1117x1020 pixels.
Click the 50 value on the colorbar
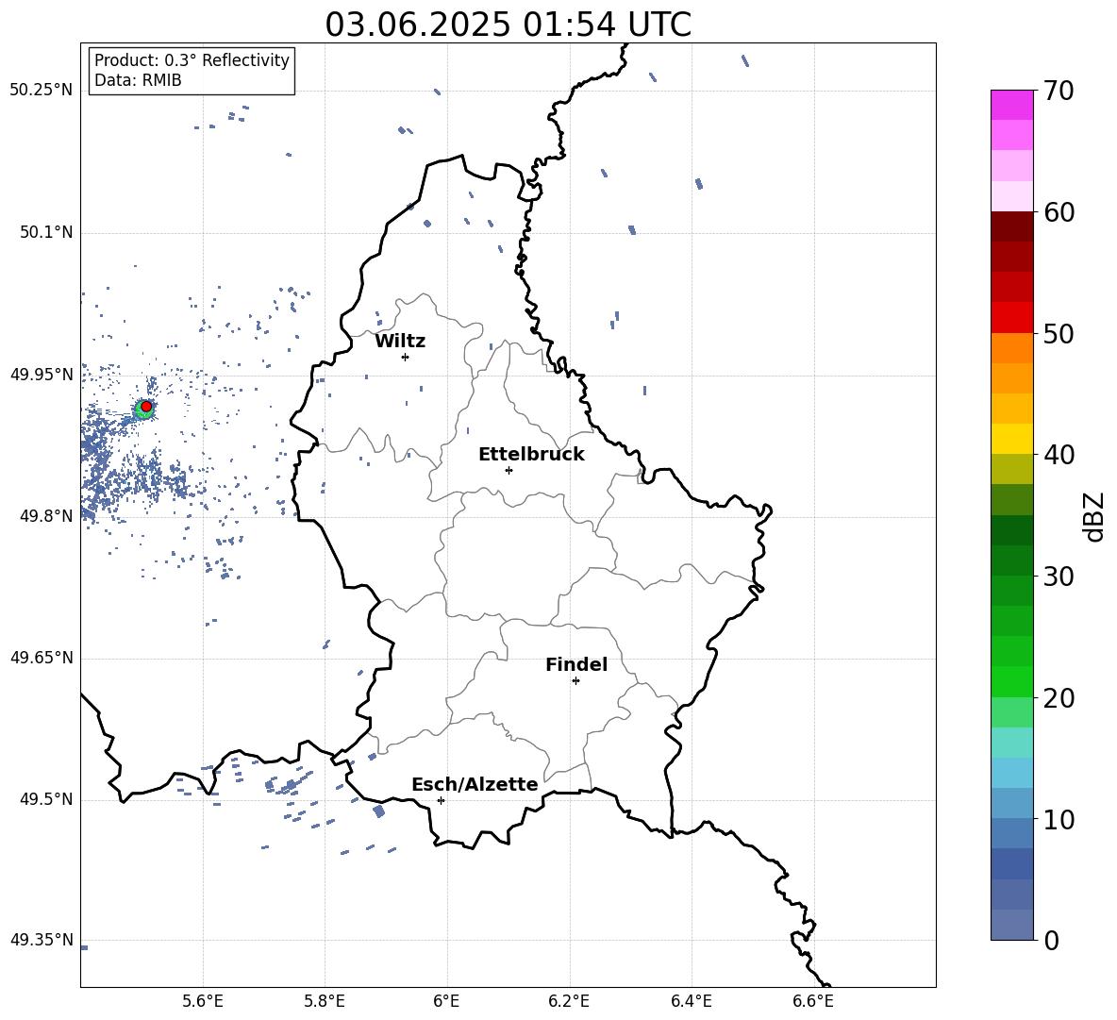tap(1059, 334)
